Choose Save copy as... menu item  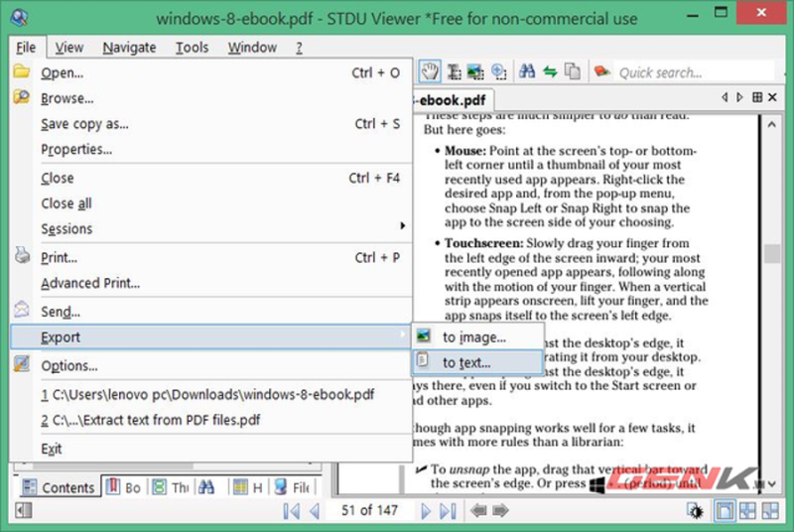pyautogui.click(x=210, y=123)
